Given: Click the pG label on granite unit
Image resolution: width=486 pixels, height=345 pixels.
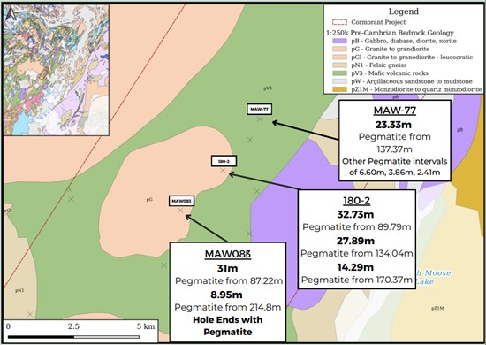Looking at the screenshot, I should [149, 200].
